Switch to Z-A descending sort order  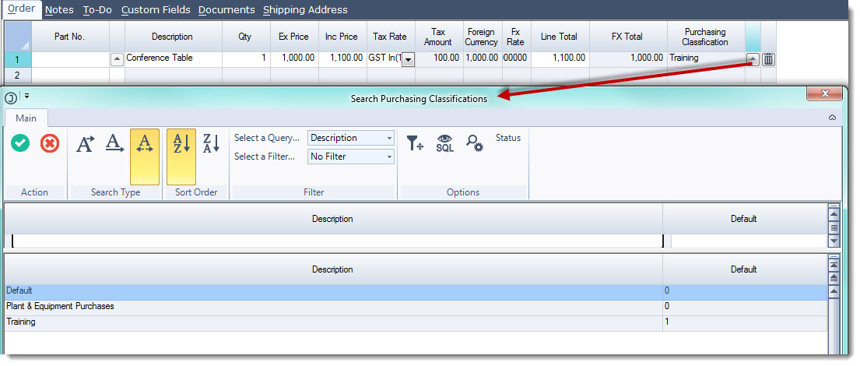[211, 144]
